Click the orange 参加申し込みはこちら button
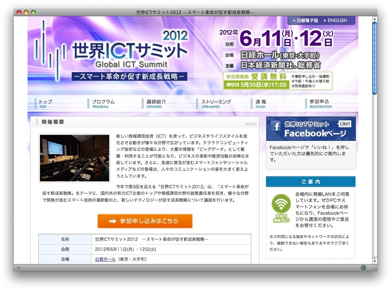 (x=145, y=221)
